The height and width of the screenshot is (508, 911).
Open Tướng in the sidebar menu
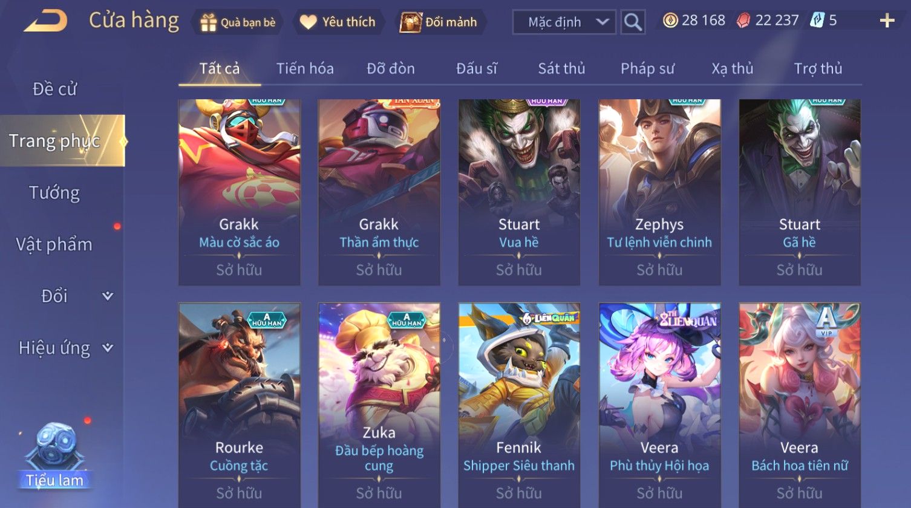[x=54, y=193]
